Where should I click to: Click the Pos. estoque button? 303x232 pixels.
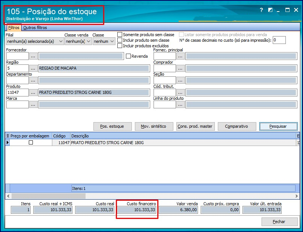tap(112, 126)
